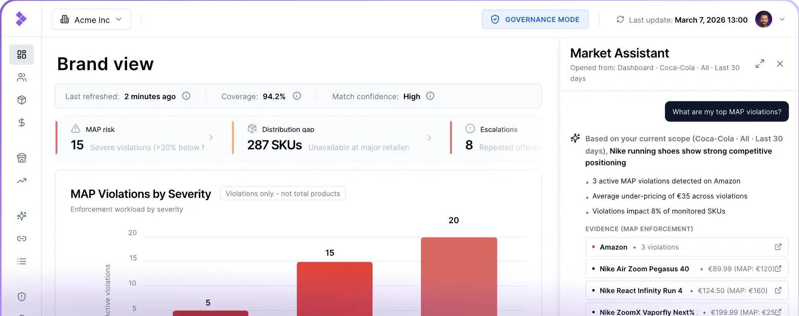Click the MAP Violations by Severity title
This screenshot has width=799, height=316.
coord(141,194)
